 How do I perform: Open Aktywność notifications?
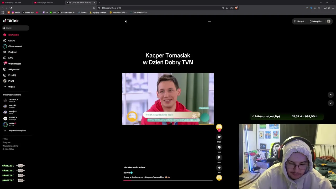[11, 69]
